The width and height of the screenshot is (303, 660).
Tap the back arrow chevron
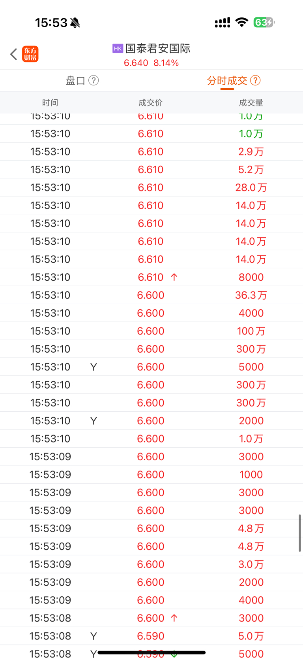coord(13,54)
